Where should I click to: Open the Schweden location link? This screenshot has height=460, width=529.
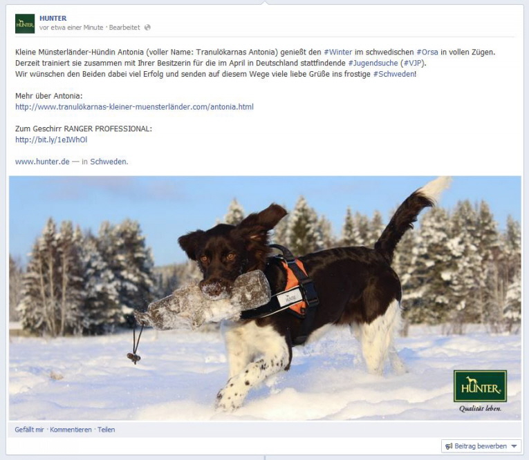(109, 162)
